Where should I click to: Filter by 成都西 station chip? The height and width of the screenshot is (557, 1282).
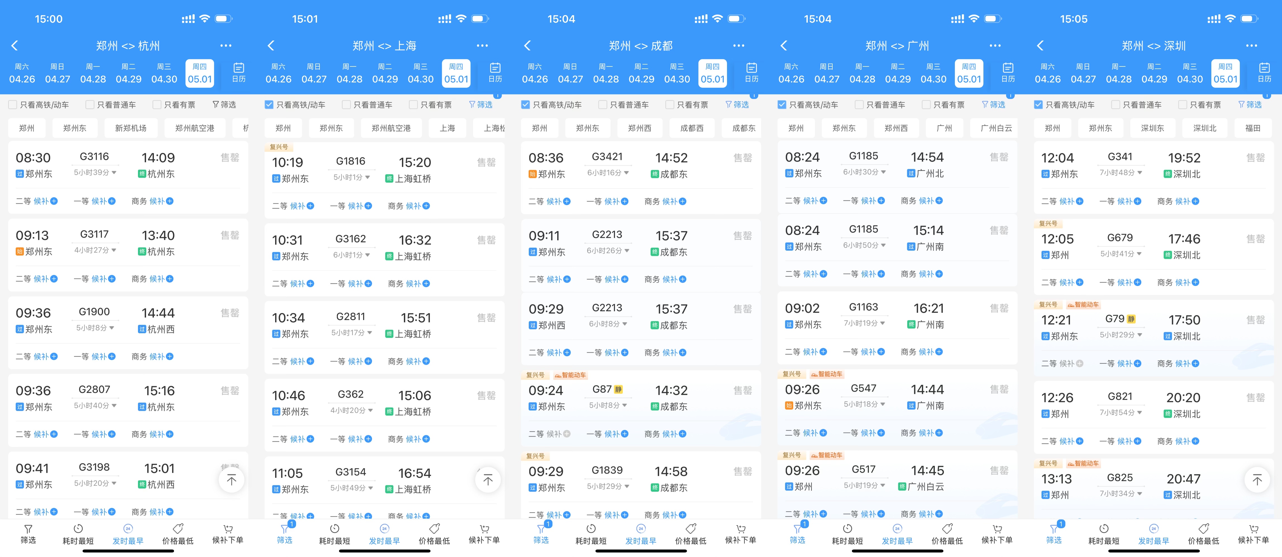coord(692,128)
